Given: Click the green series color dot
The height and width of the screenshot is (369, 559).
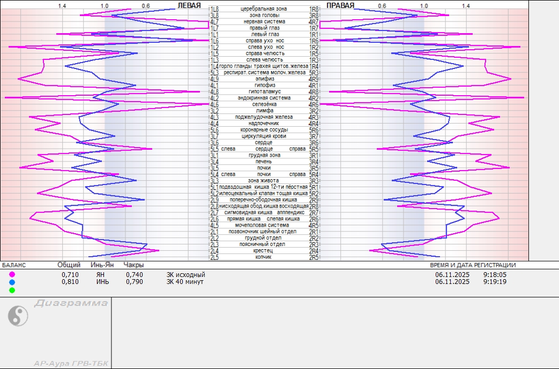Looking at the screenshot, I should [12, 290].
